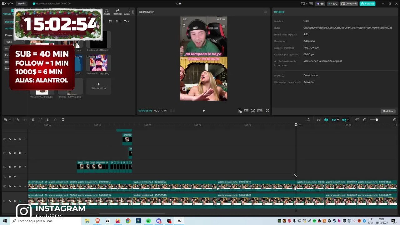Click the 9:16 aspect ratio icon in player
The image size is (400, 225).
tap(260, 111)
